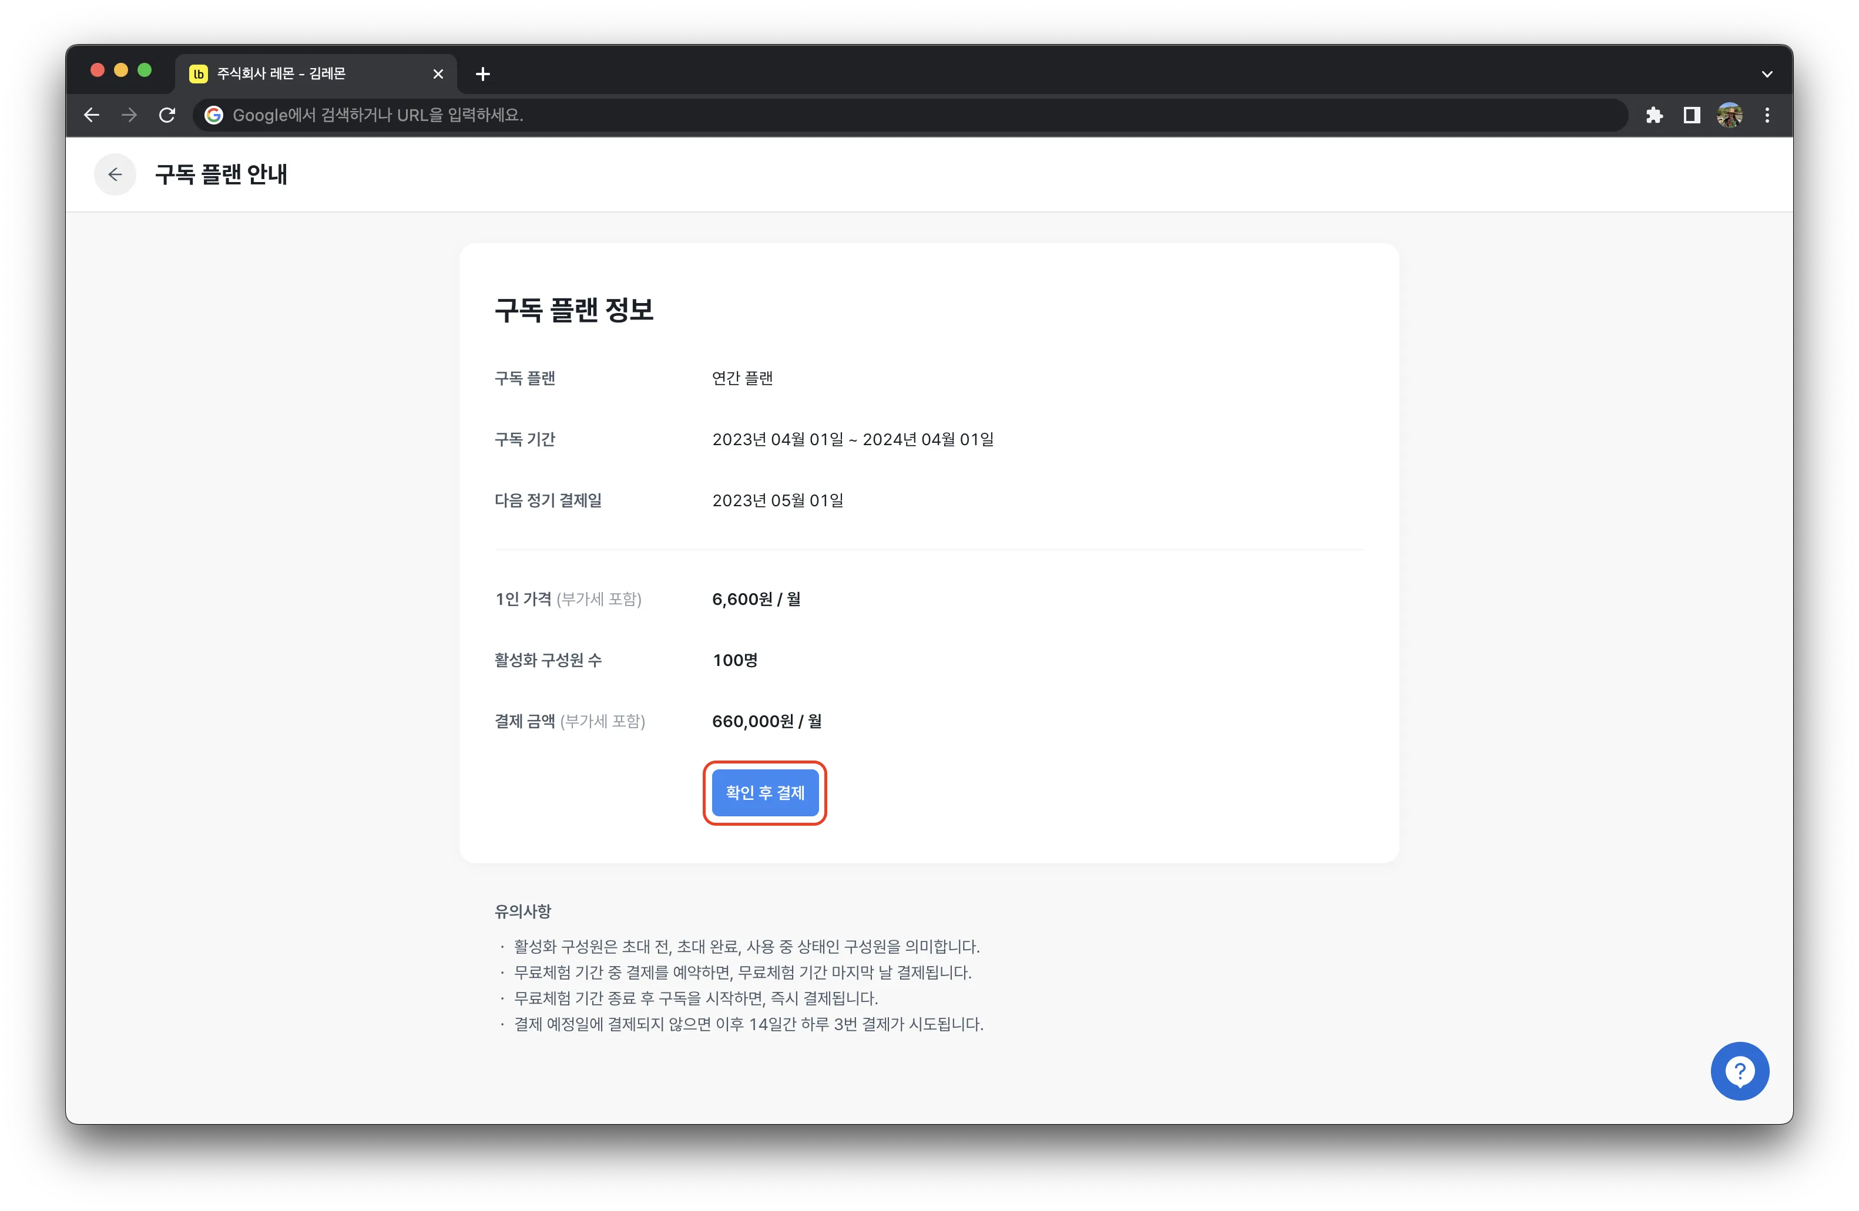
Task: Open the Chrome profile avatar
Action: point(1729,116)
